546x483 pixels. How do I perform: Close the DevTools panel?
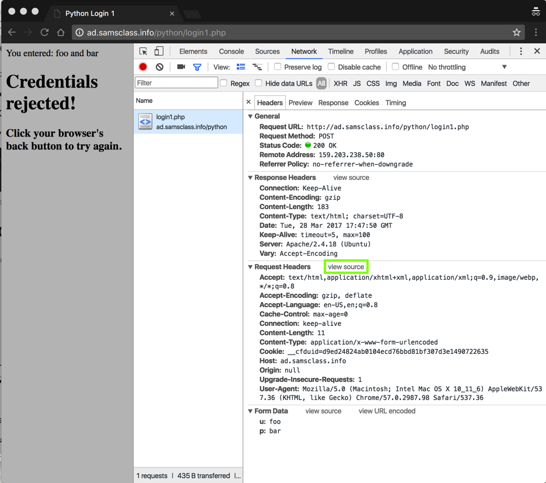click(537, 51)
